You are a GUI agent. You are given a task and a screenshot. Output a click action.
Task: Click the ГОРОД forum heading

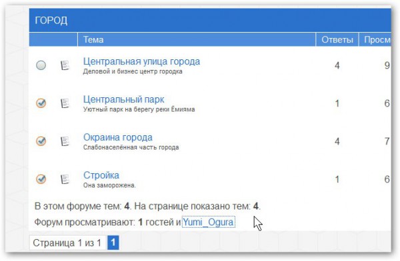pyautogui.click(x=51, y=21)
